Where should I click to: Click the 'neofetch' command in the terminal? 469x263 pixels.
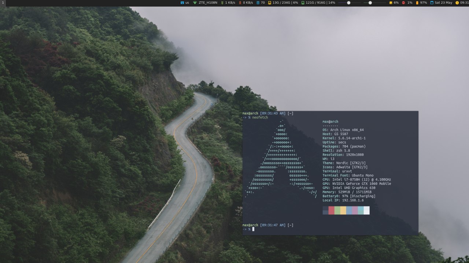260,117
